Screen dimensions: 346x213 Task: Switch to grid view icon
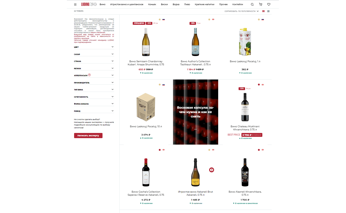tap(263, 11)
